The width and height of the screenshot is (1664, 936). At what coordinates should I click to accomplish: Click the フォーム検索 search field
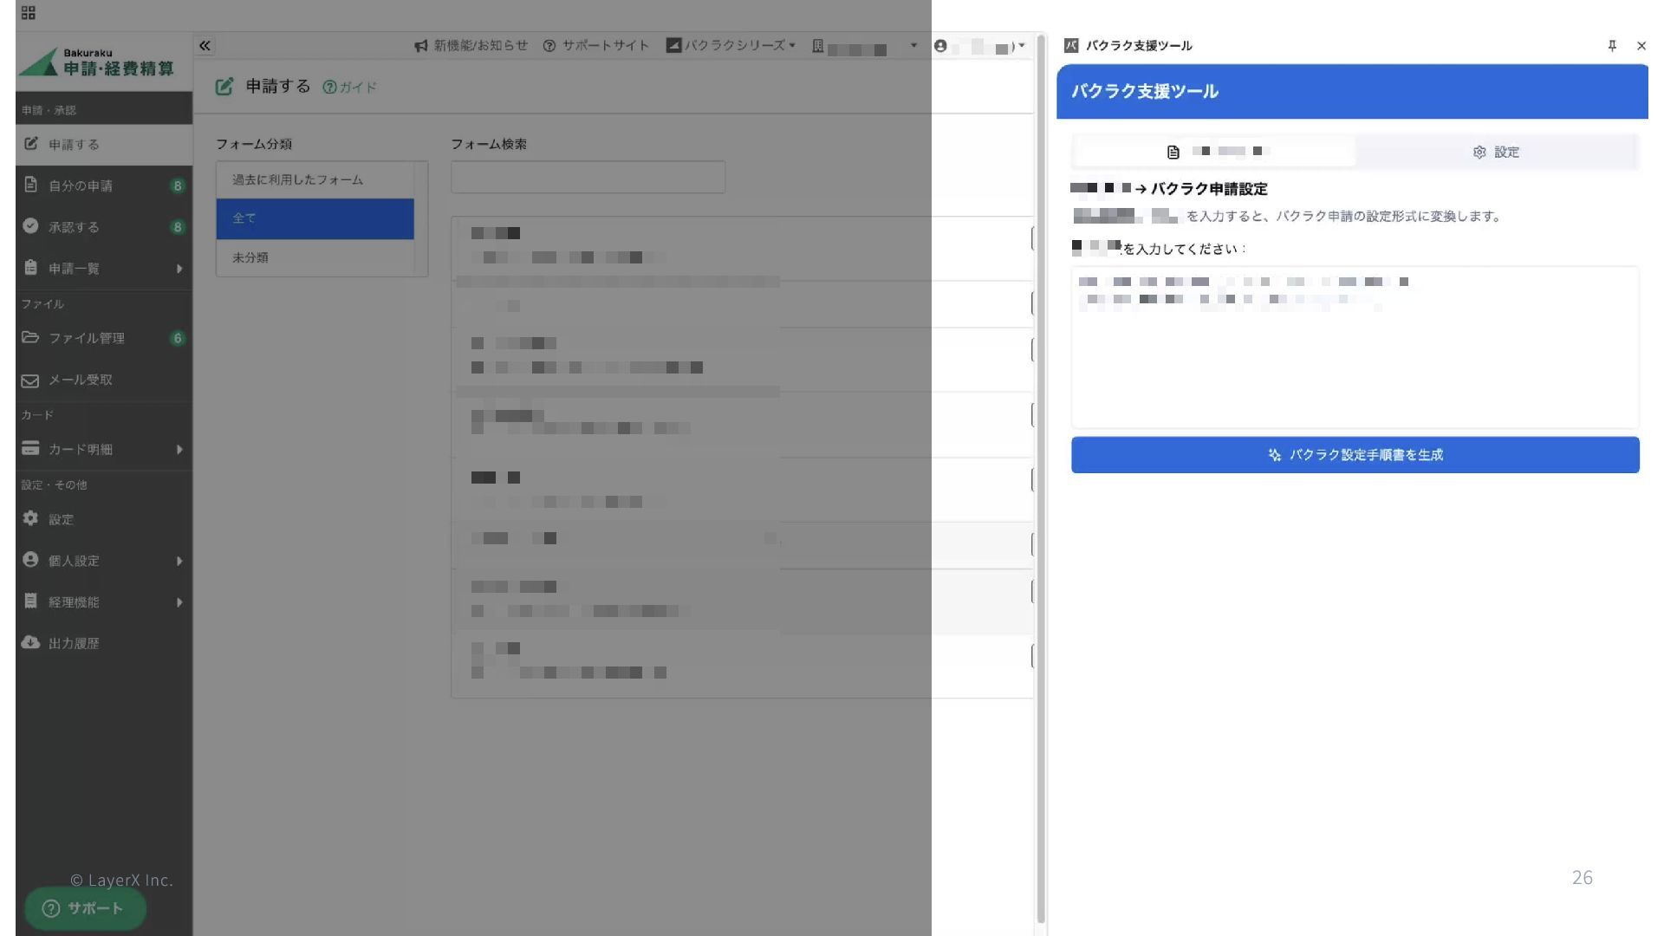[x=588, y=177]
